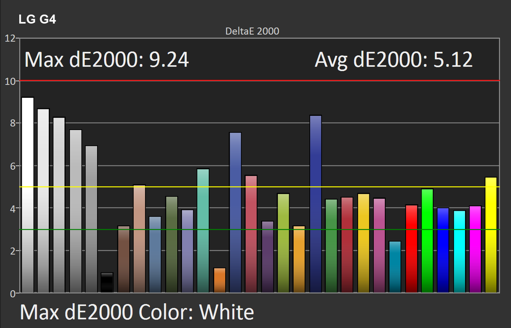Select the pure bright red bar
This screenshot has height=328, width=511.
pos(412,249)
